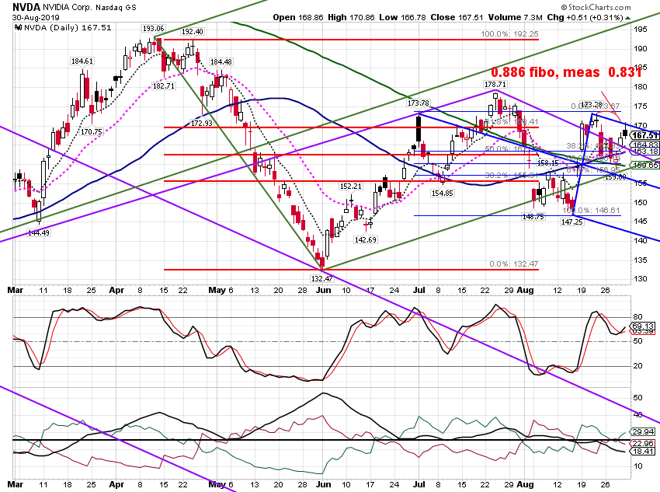660x492 pixels.
Task: Click the 100.0%: 192.25 Fibonacci label
Action: pos(509,33)
